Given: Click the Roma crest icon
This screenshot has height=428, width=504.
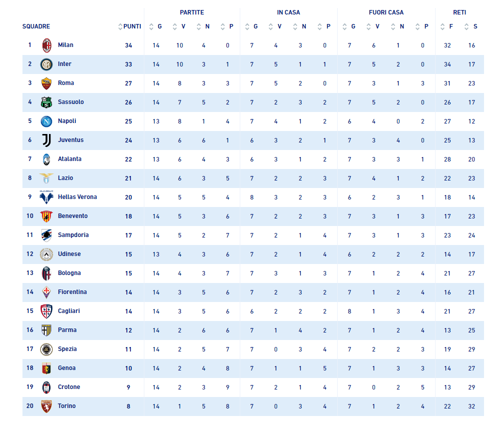Looking at the screenshot, I should pyautogui.click(x=46, y=83).
